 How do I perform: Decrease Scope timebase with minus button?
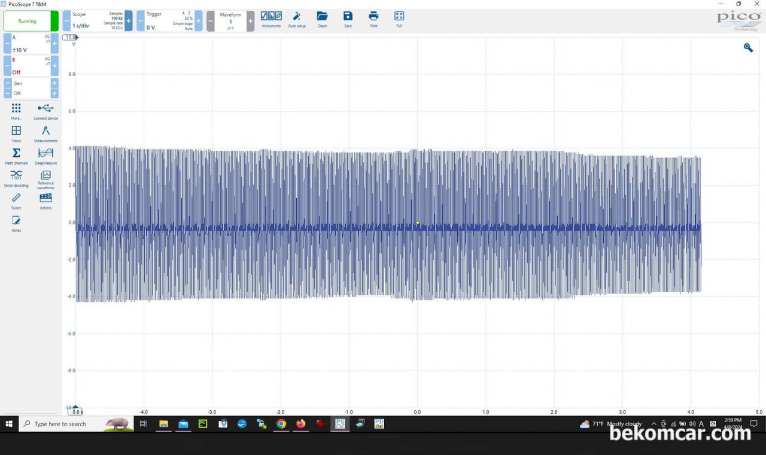click(x=66, y=21)
